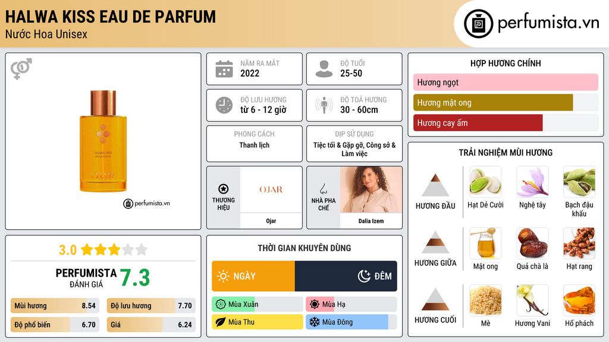Viewport: 609px width, 342px height.
Task: Click the pink Hương ngọt accord bar
Action: click(506, 82)
